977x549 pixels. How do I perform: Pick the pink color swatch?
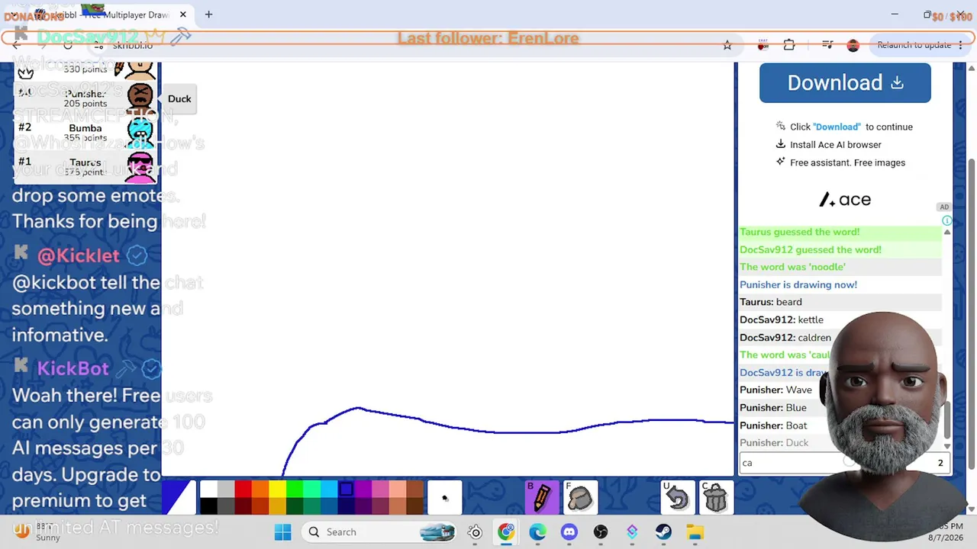tap(381, 490)
